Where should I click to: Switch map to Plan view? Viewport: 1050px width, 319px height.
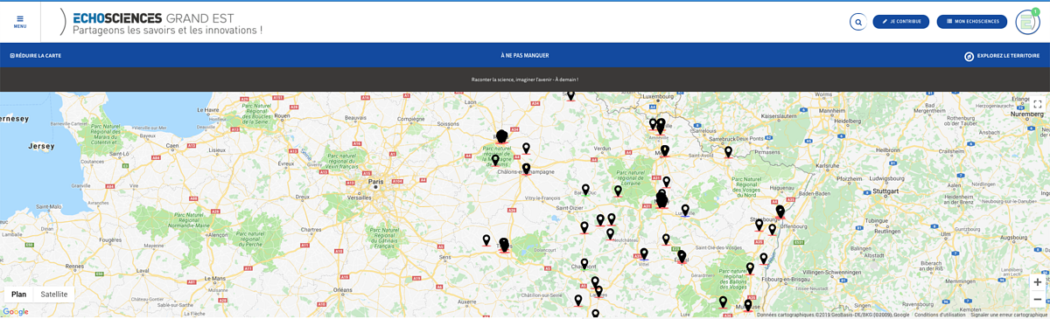18,295
